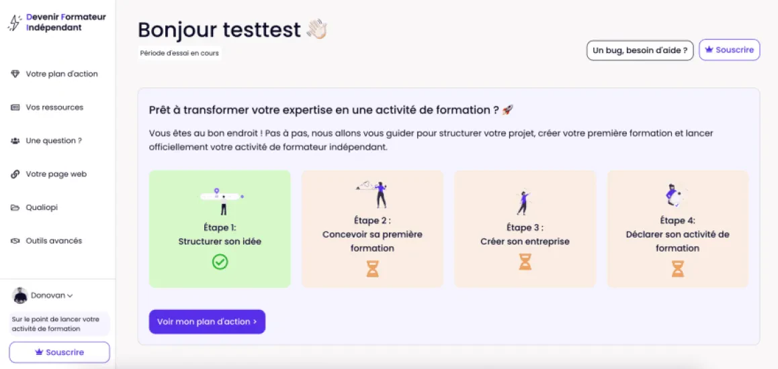Click the people icon beside Une question
This screenshot has height=369, width=778.
[15, 141]
